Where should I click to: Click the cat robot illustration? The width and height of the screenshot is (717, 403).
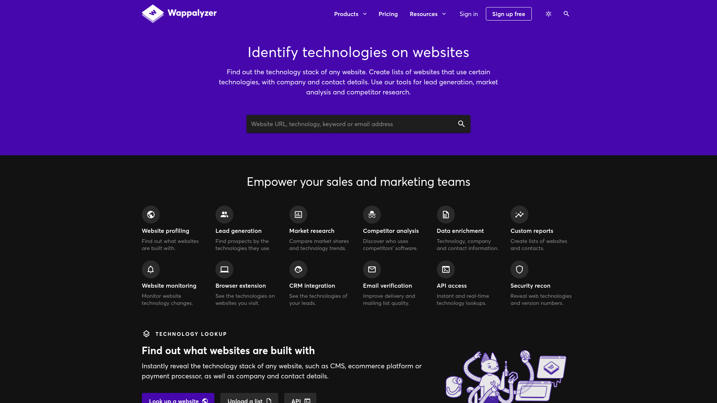click(506, 377)
